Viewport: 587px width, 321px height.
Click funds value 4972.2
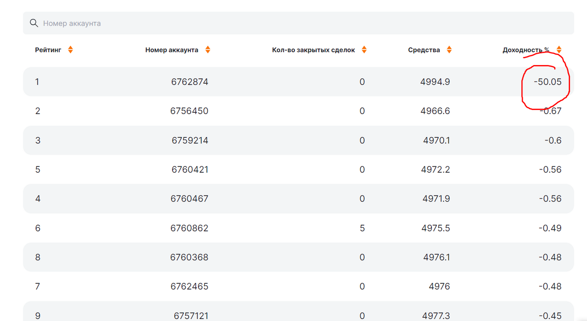(x=436, y=170)
